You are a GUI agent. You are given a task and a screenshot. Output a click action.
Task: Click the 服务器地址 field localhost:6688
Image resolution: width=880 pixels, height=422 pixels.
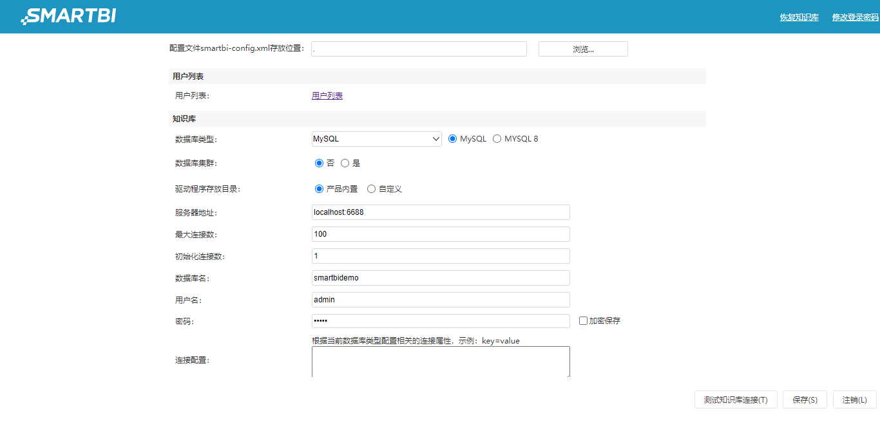[x=441, y=212]
